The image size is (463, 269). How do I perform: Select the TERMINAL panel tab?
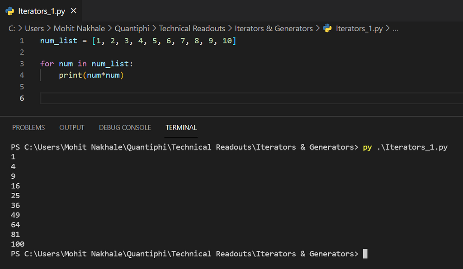tap(181, 128)
